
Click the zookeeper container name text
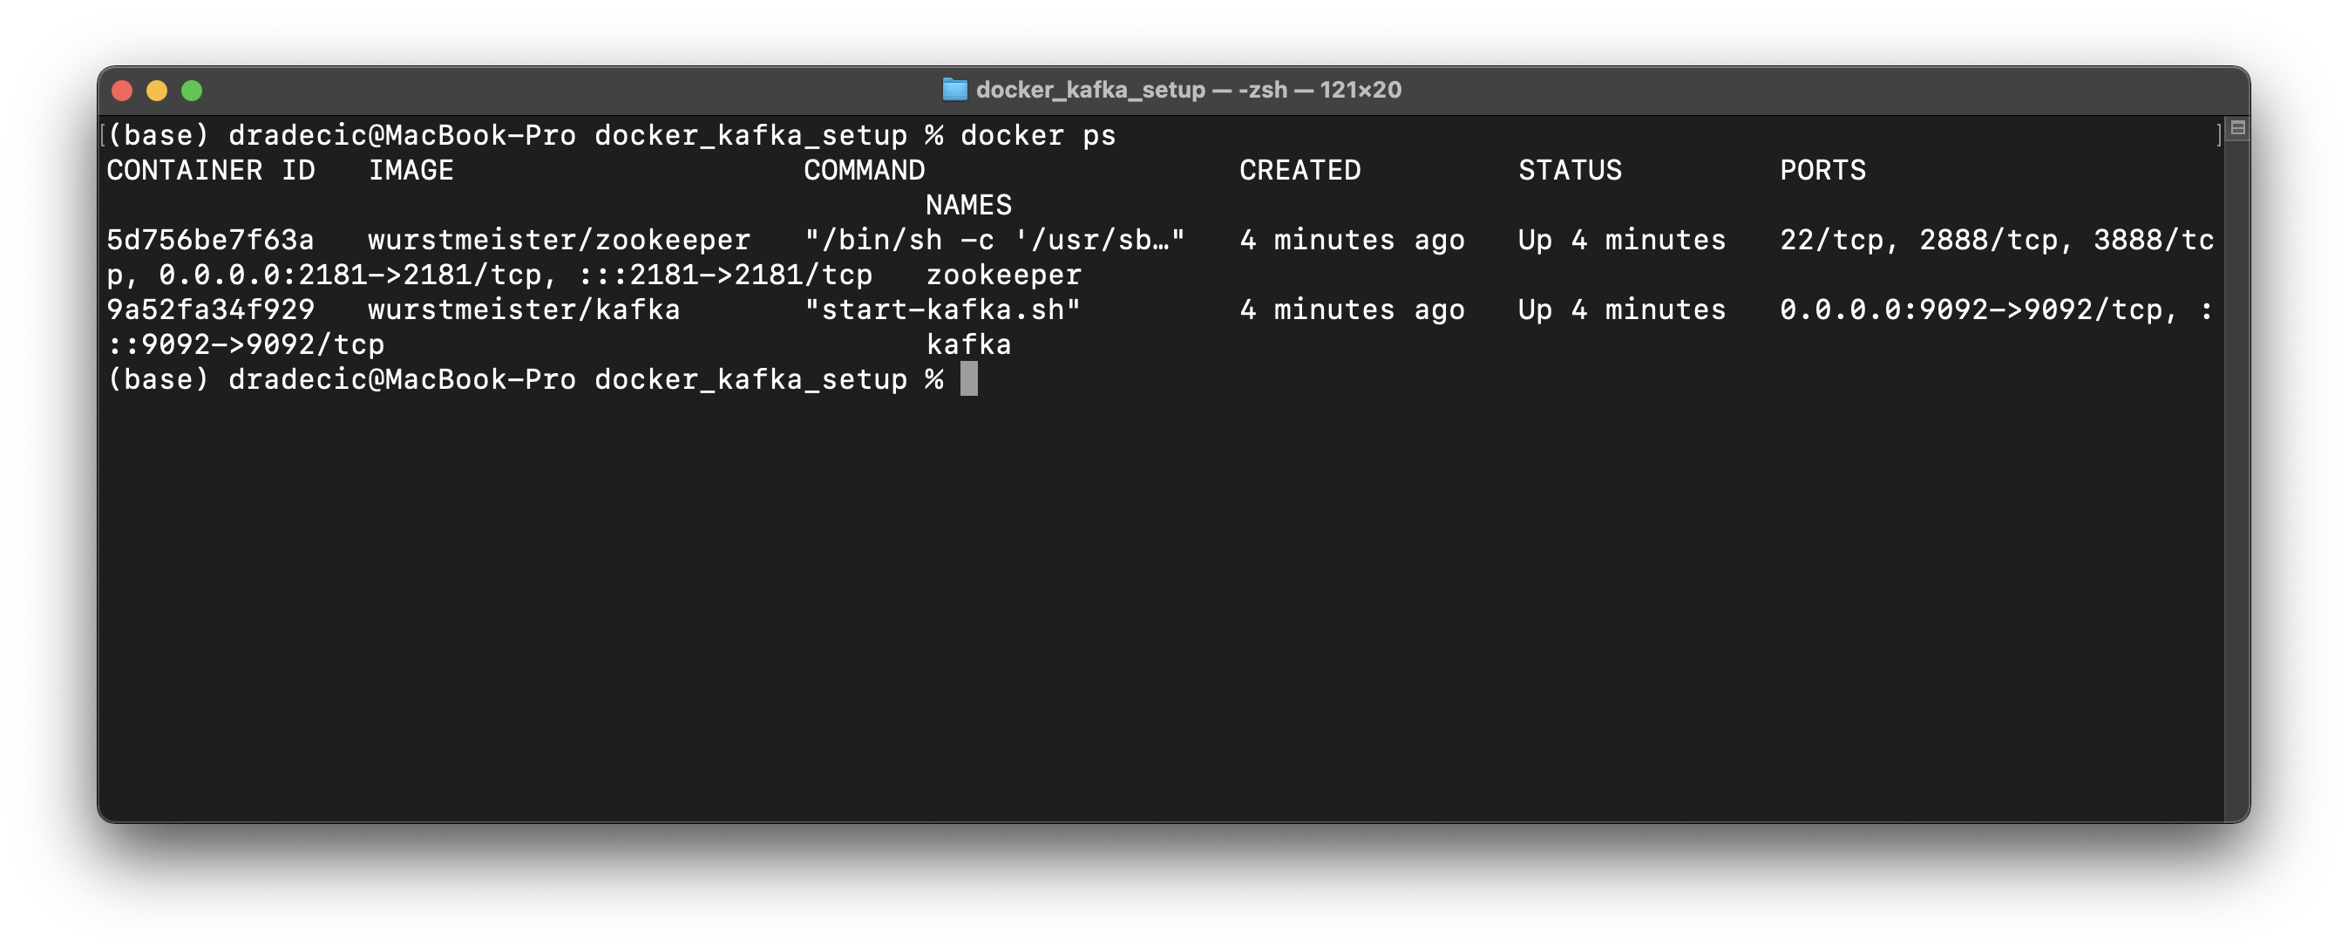point(1002,275)
